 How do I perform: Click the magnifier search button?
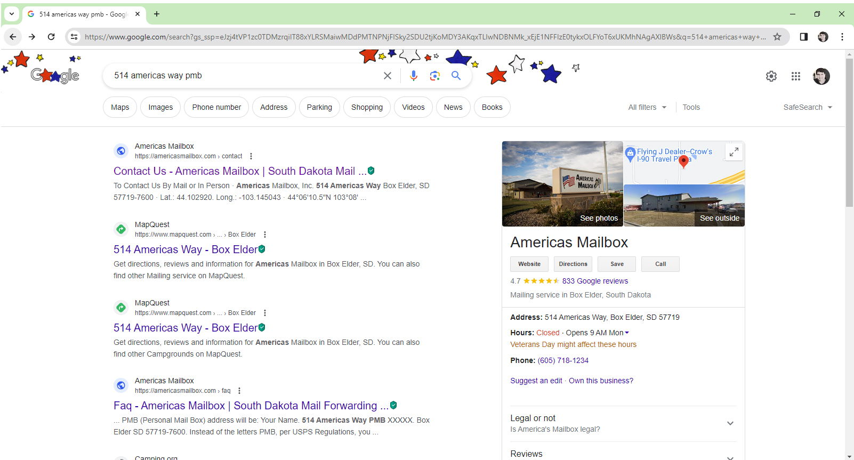click(456, 76)
